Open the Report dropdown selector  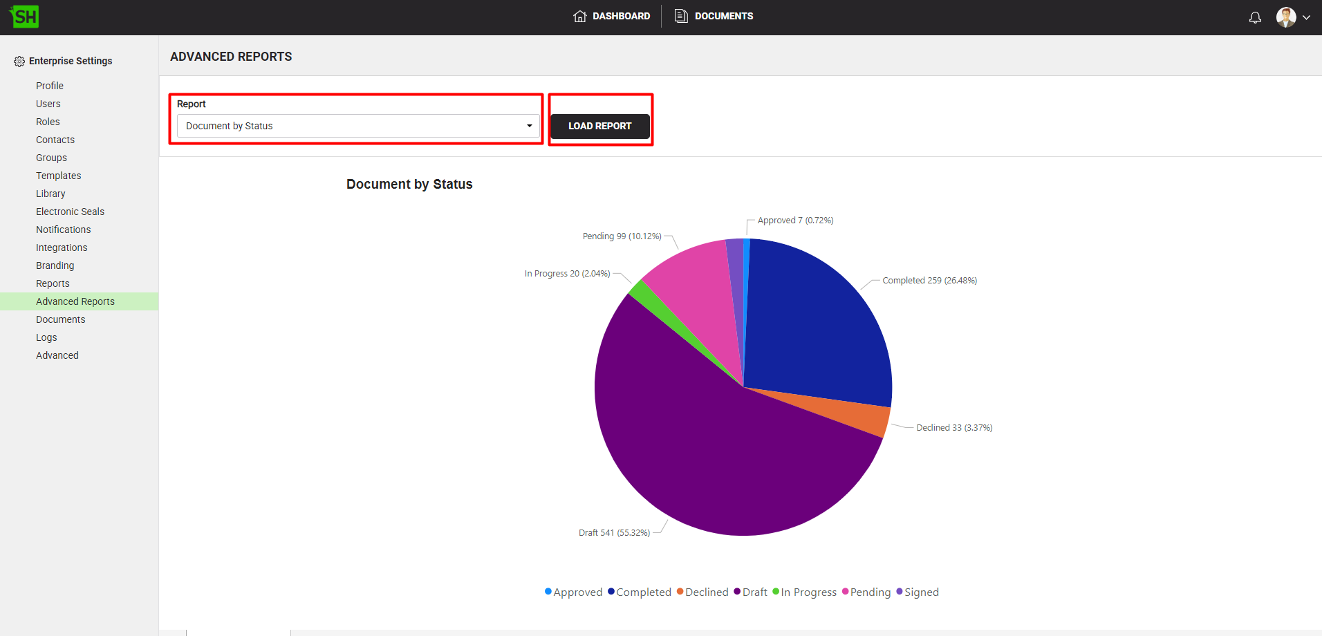click(x=358, y=126)
